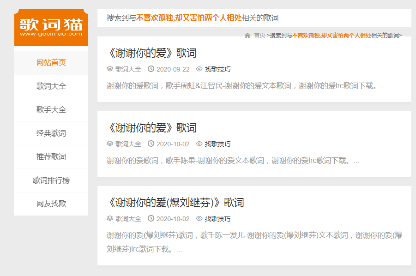Click the clock icon in the 爆刘继芬 result

pos(151,218)
